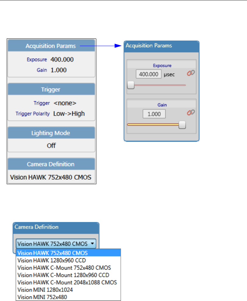This screenshot has width=247, height=301.
Task: Click the Trigger value <none>
Action: point(65,103)
